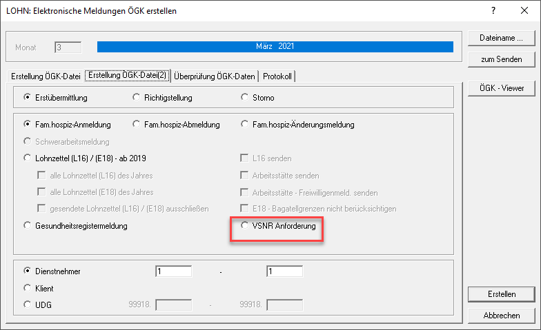Click the März 2021 month bar
The image size is (541, 330).
(x=275, y=47)
